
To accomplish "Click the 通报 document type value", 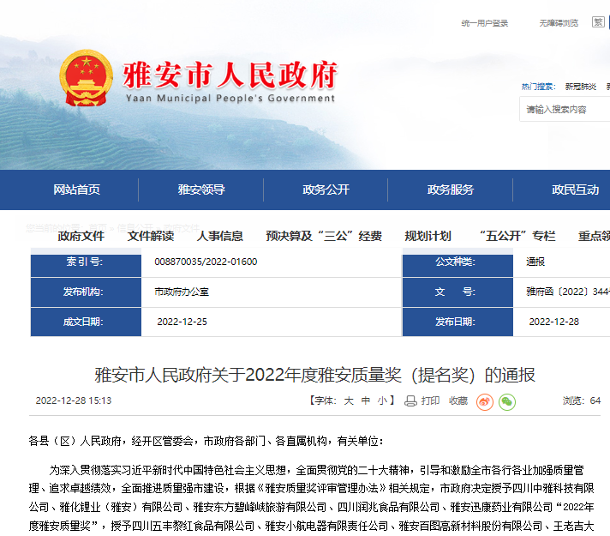I will pos(535,262).
